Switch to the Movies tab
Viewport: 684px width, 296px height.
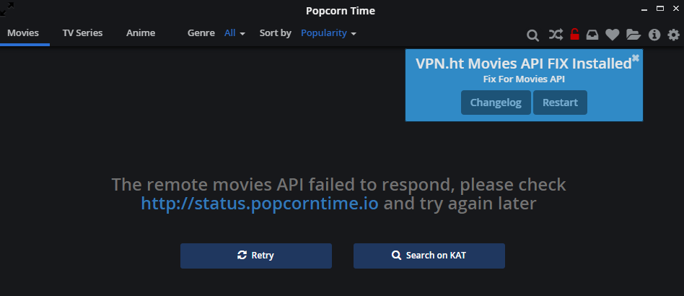point(23,33)
